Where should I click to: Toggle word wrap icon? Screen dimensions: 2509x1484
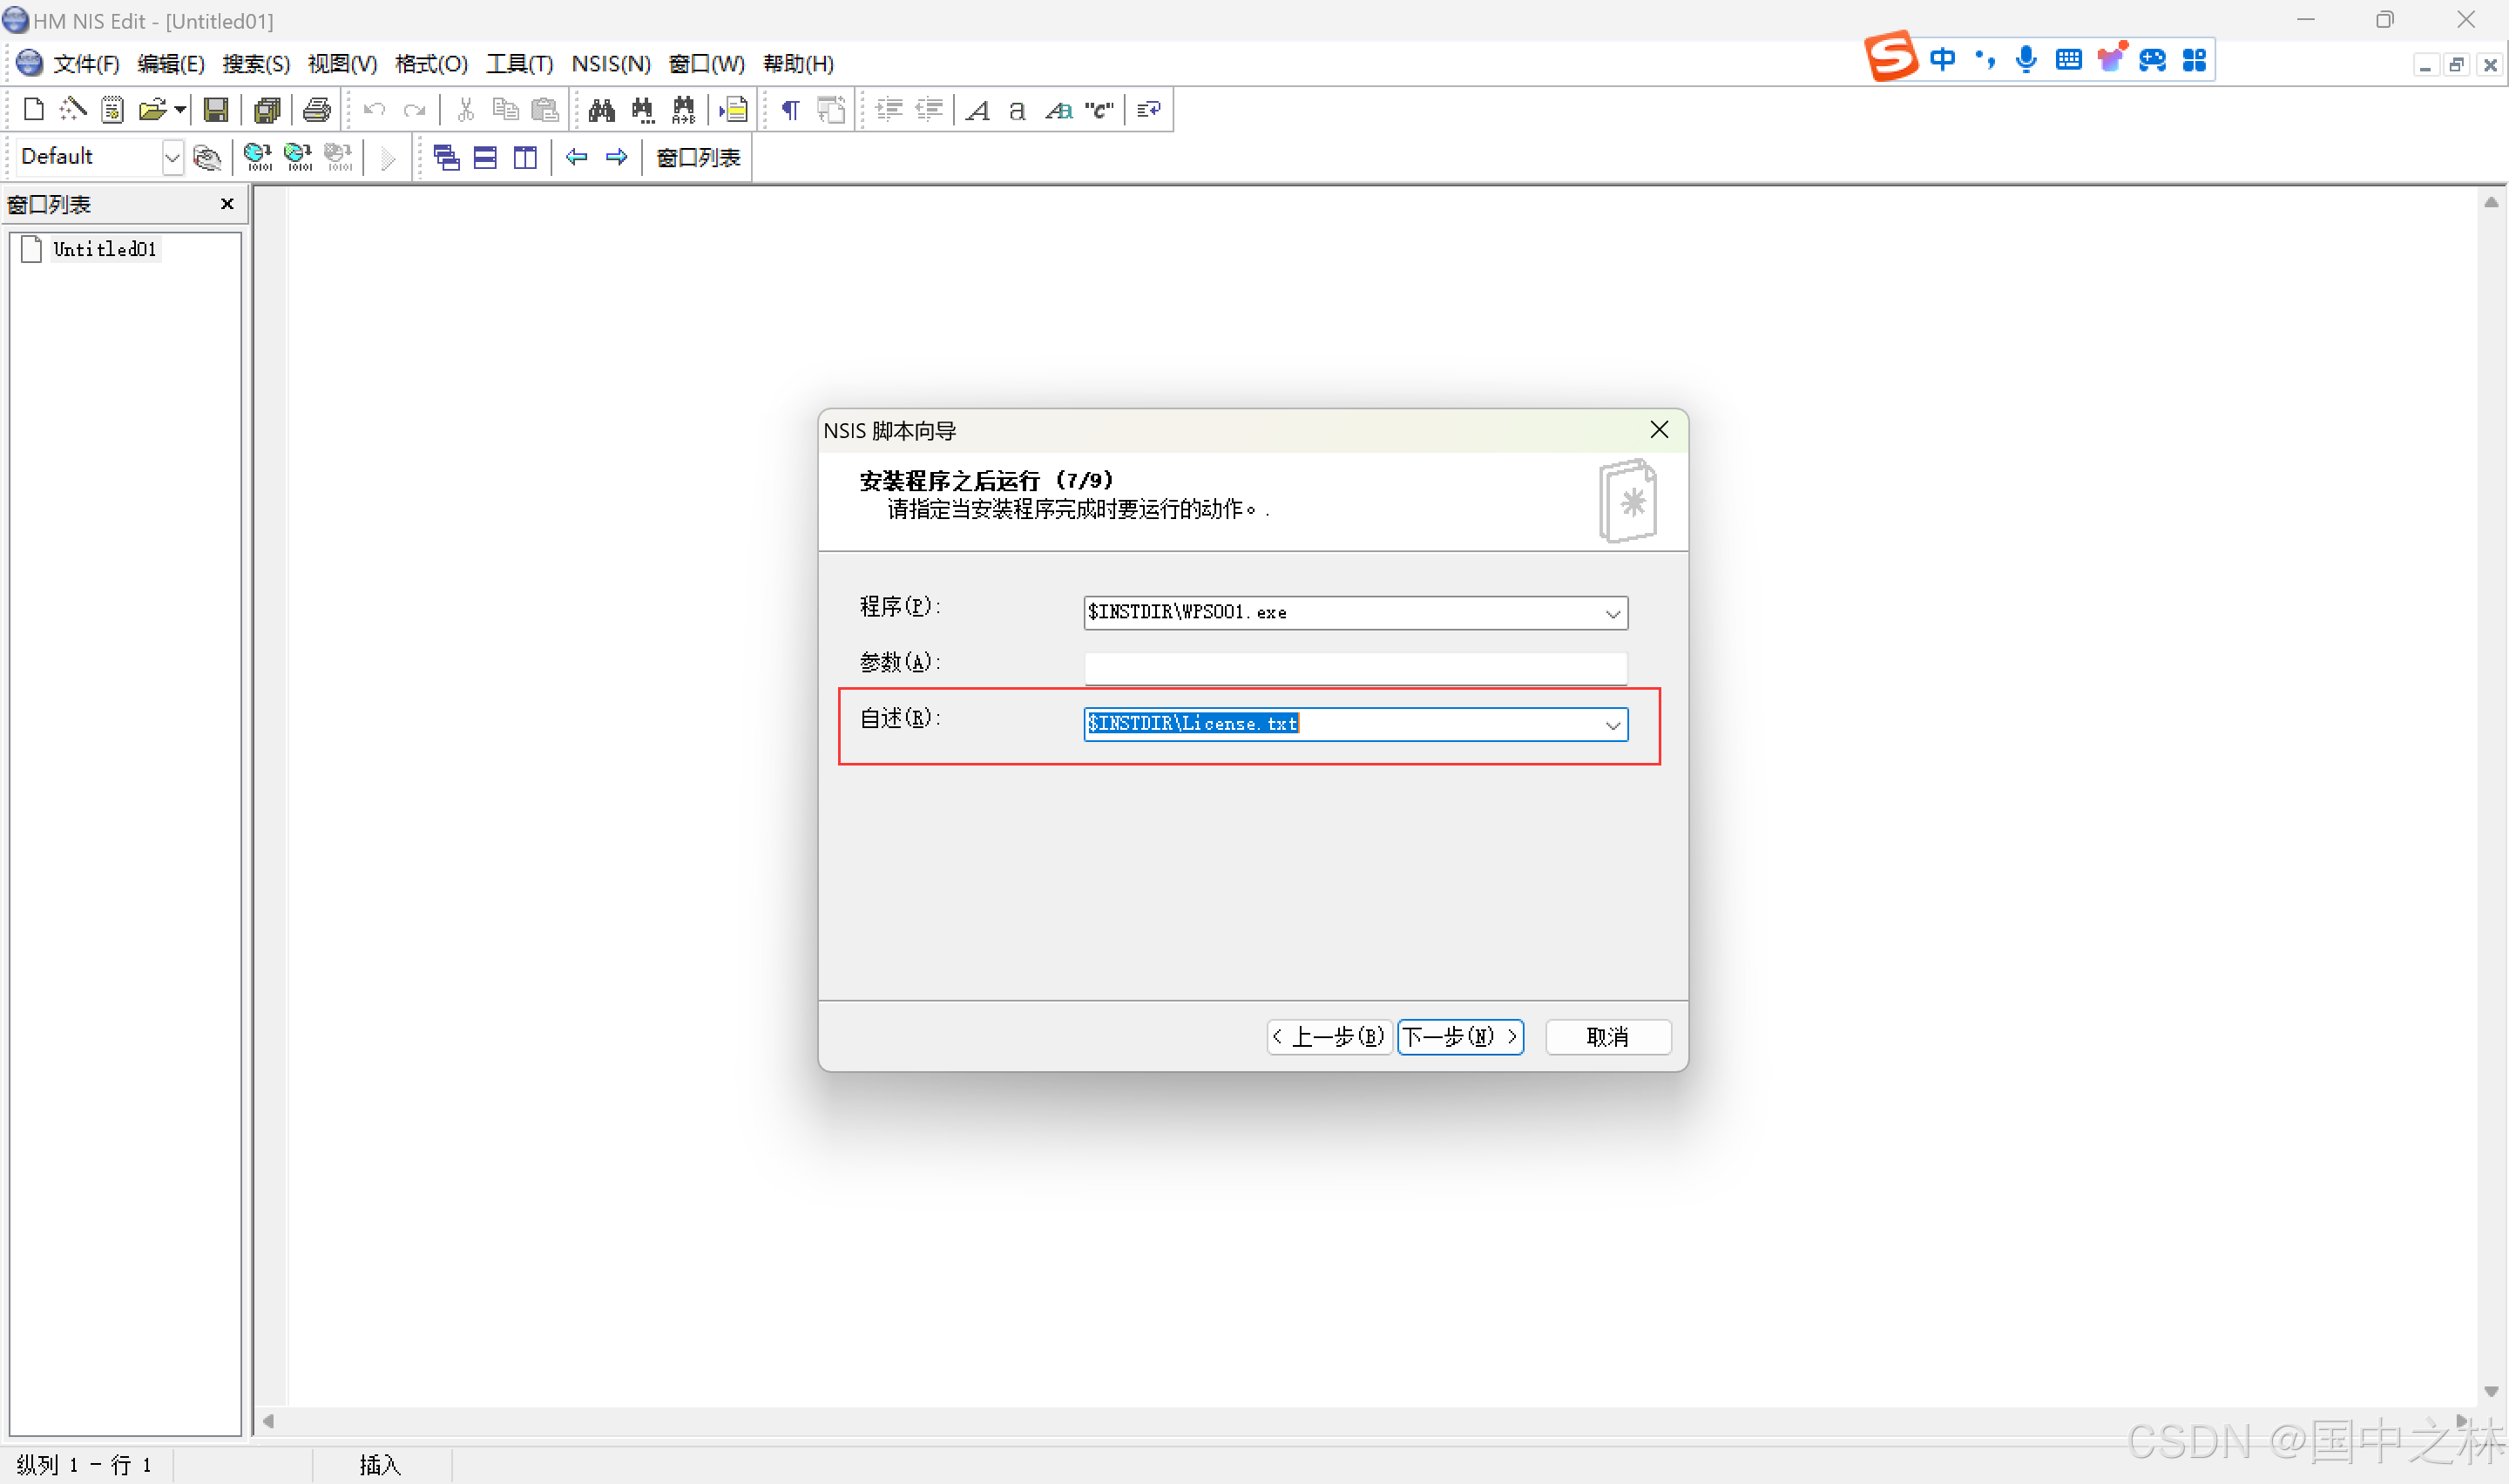tap(1149, 109)
